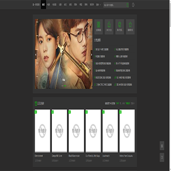Go to previous banner slide arrow
This screenshot has height=171, width=171.
coord(36,55)
